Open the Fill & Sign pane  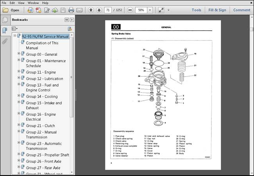coord(217,10)
